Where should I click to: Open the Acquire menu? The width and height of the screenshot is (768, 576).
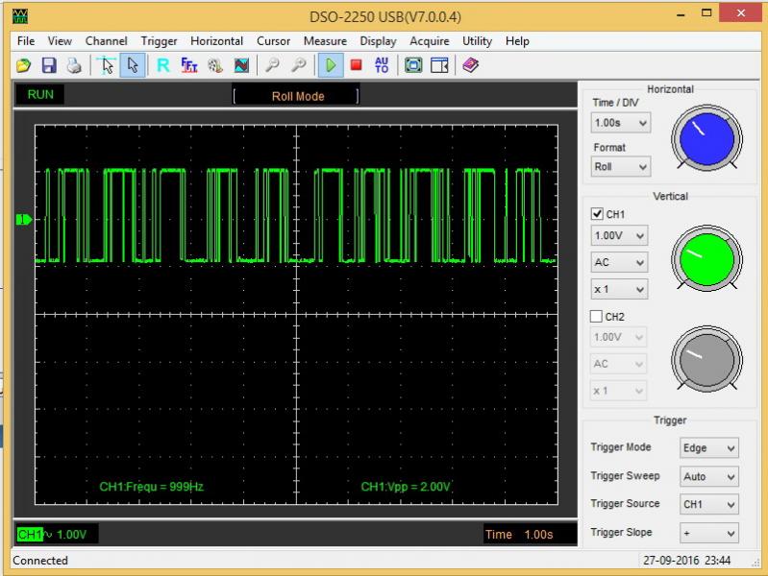click(x=430, y=41)
